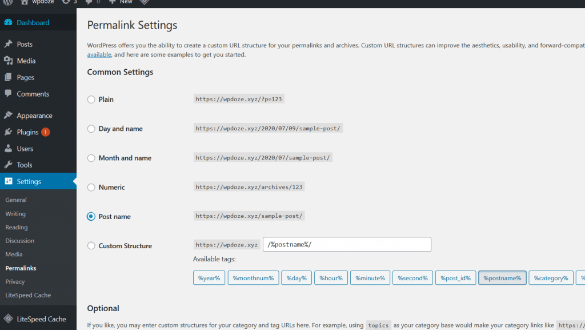Click the https://wpdoze.xyz/?p=123 example
The width and height of the screenshot is (585, 330).
(x=239, y=99)
